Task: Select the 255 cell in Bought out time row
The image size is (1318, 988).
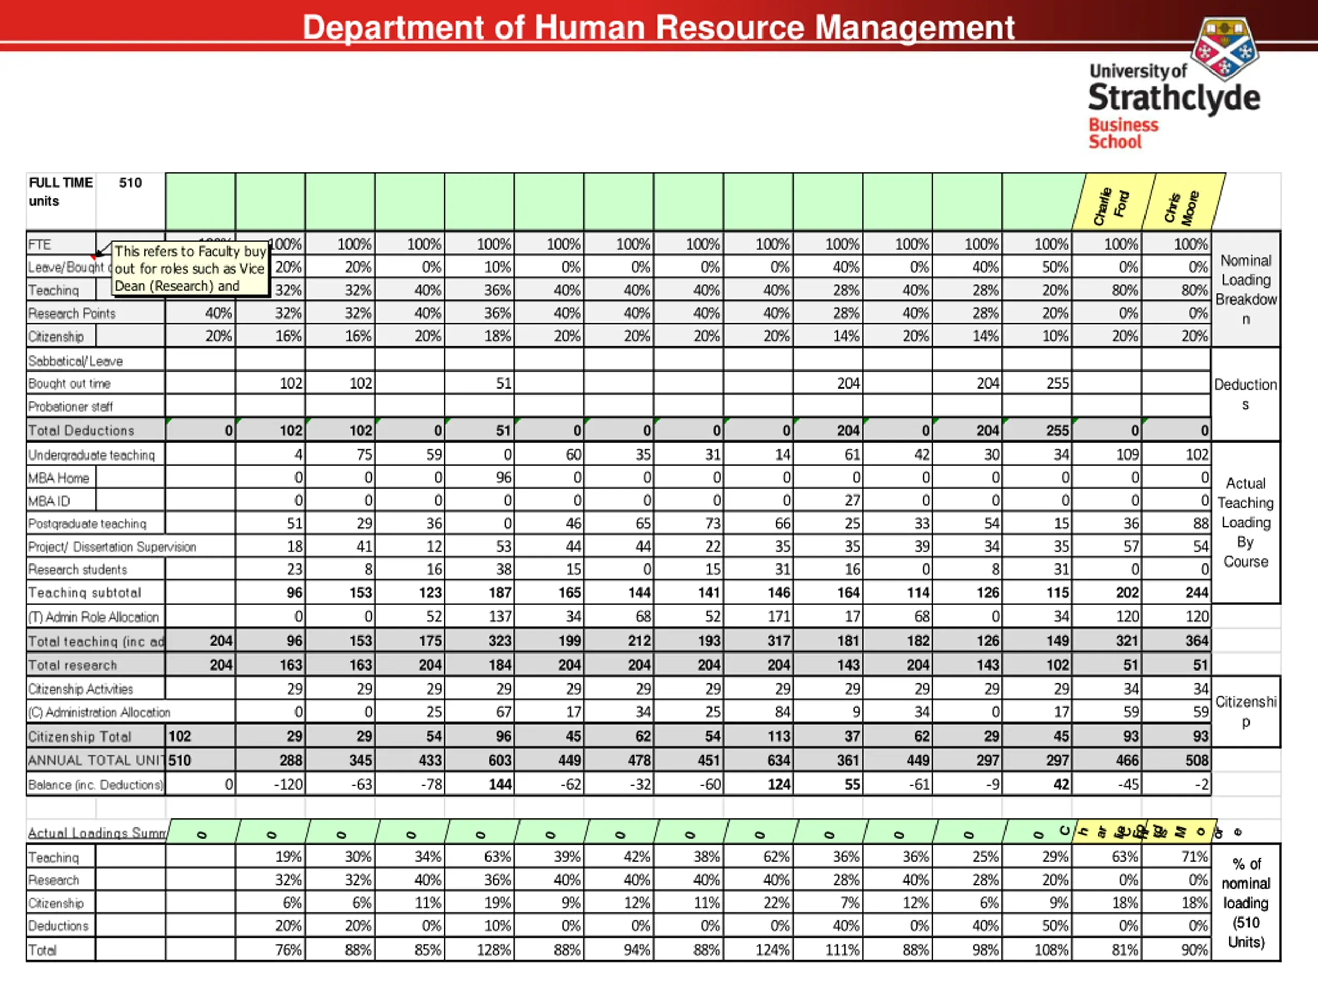Action: [x=1037, y=383]
